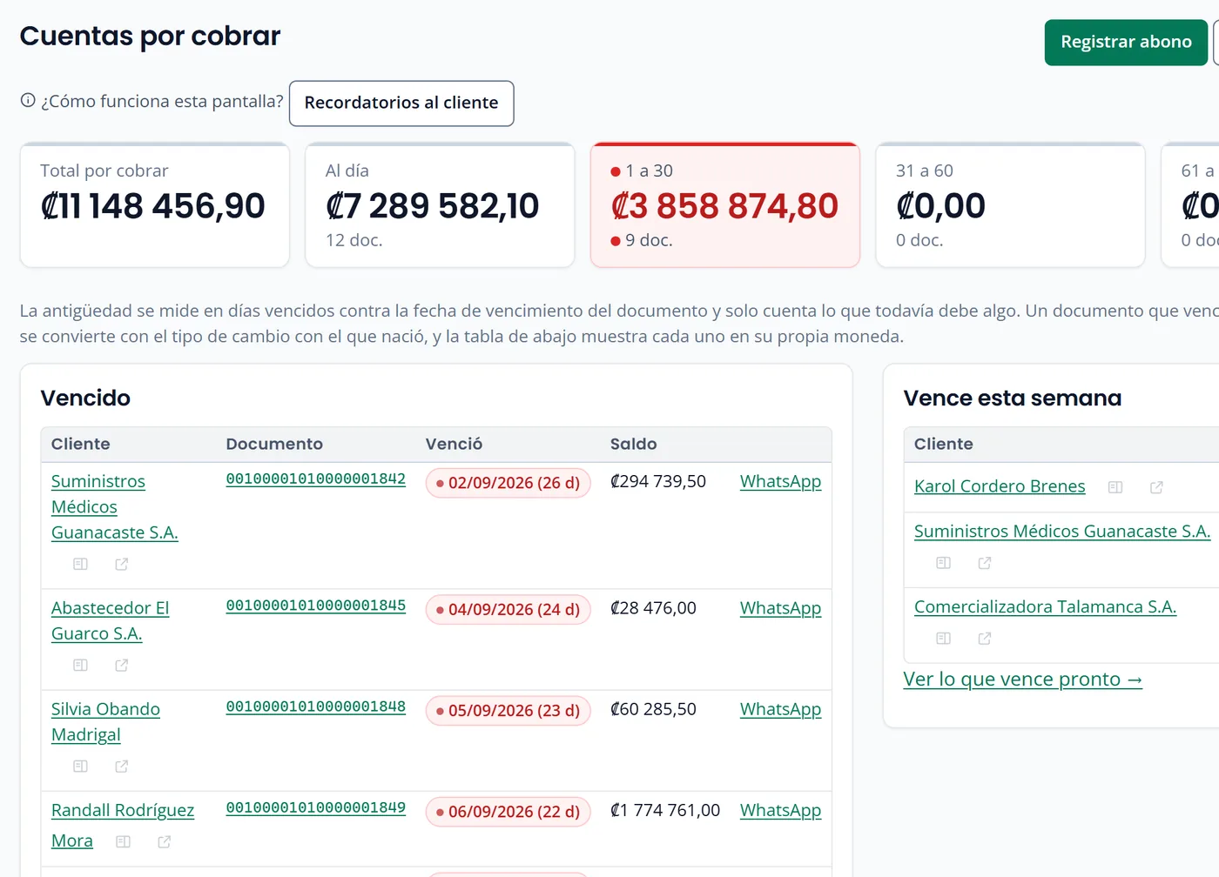Open side panel icon for Randall Rodríguez Mora

tap(123, 841)
